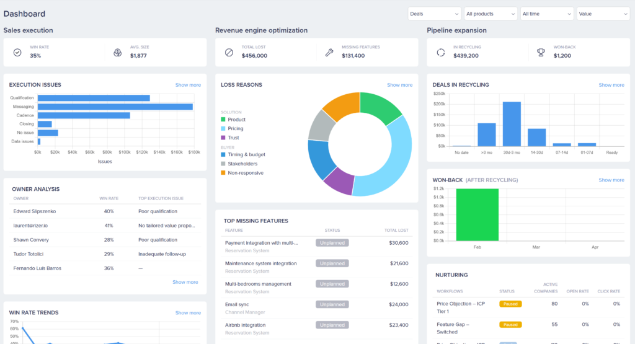Image resolution: width=635 pixels, height=344 pixels.
Task: Open Show more under Owner Analysis
Action: pos(185,282)
